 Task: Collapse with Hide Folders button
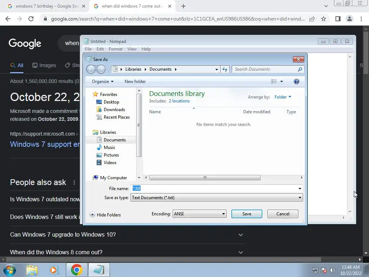(105, 215)
